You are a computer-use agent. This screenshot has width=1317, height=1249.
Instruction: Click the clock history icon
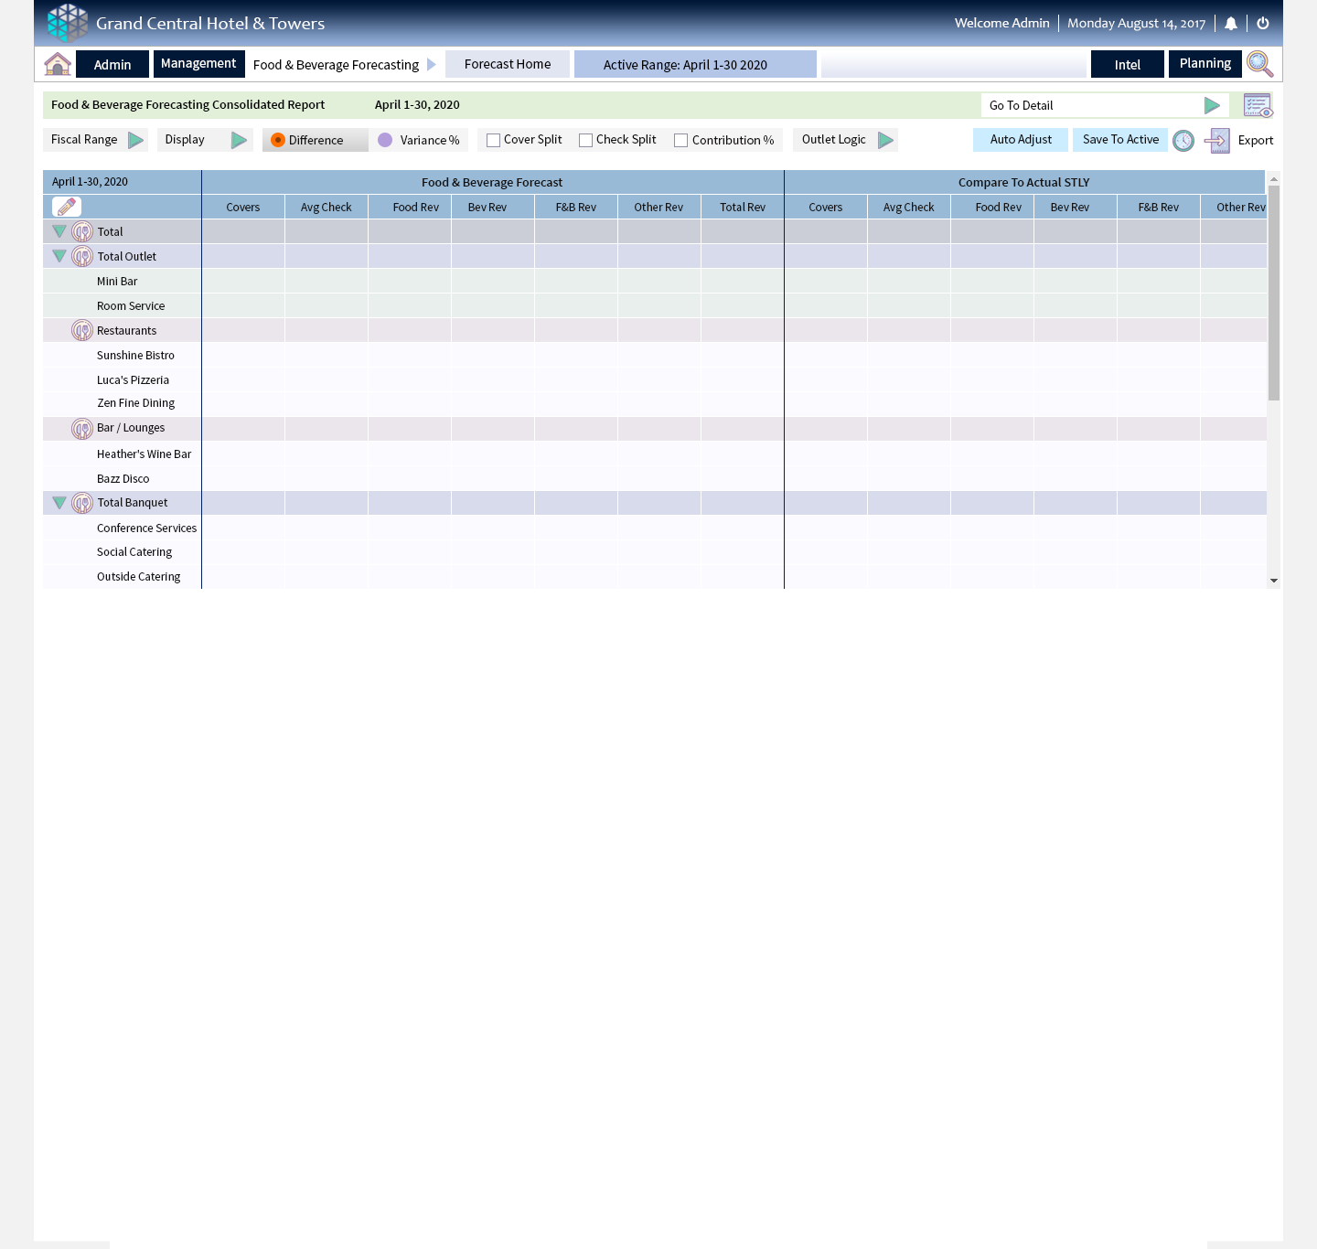pos(1183,141)
